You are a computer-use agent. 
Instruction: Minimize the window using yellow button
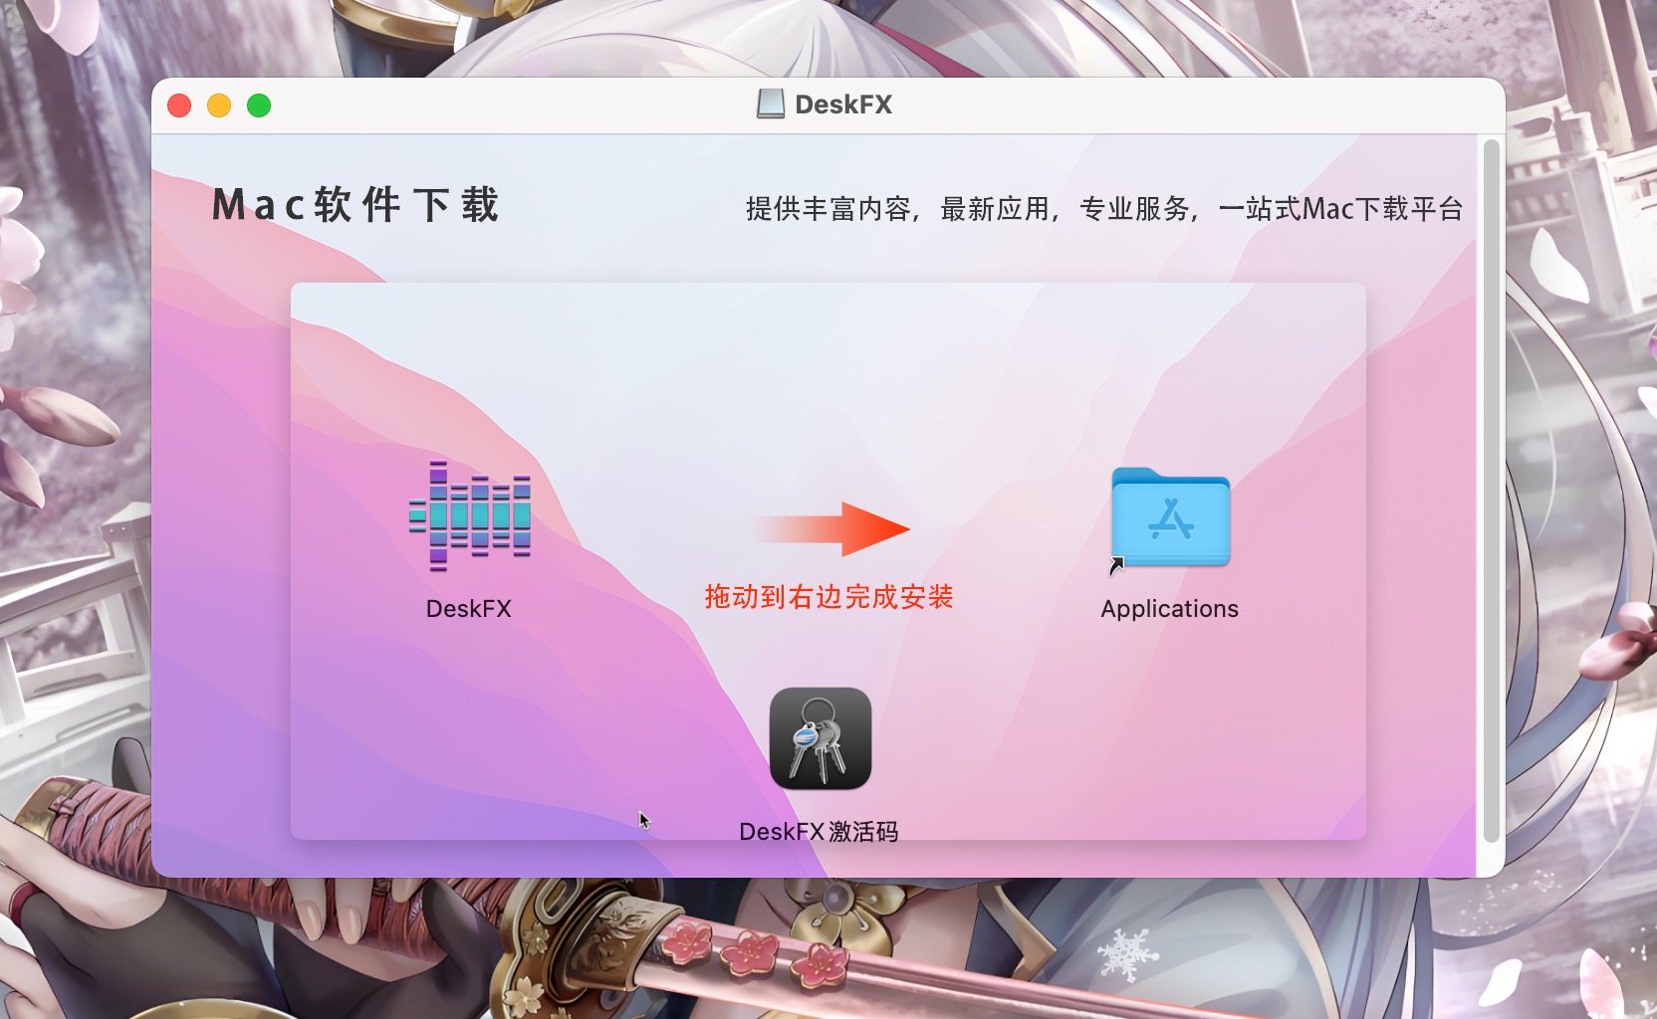click(219, 105)
